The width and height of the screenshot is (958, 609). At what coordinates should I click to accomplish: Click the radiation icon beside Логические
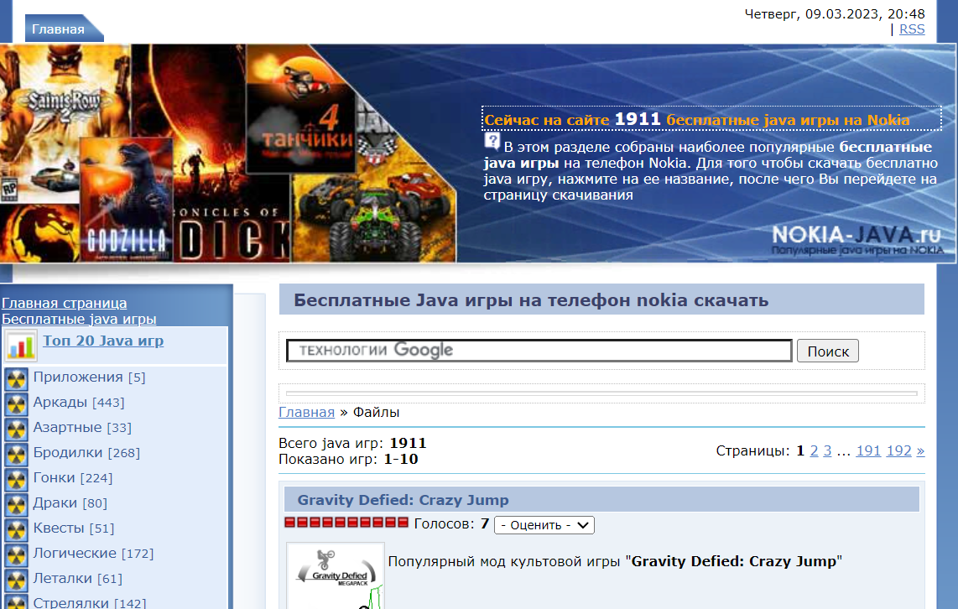coord(16,554)
